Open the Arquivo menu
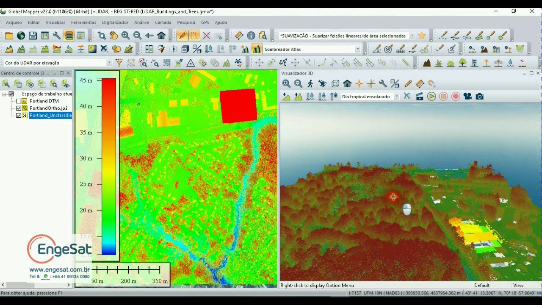The width and height of the screenshot is (542, 305). (x=14, y=22)
